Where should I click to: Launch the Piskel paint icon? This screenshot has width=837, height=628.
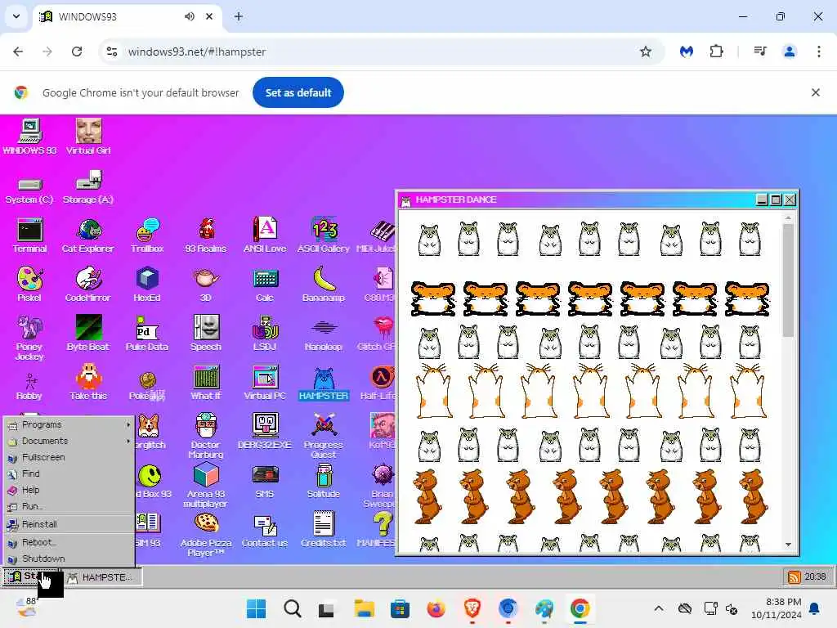[x=29, y=284]
